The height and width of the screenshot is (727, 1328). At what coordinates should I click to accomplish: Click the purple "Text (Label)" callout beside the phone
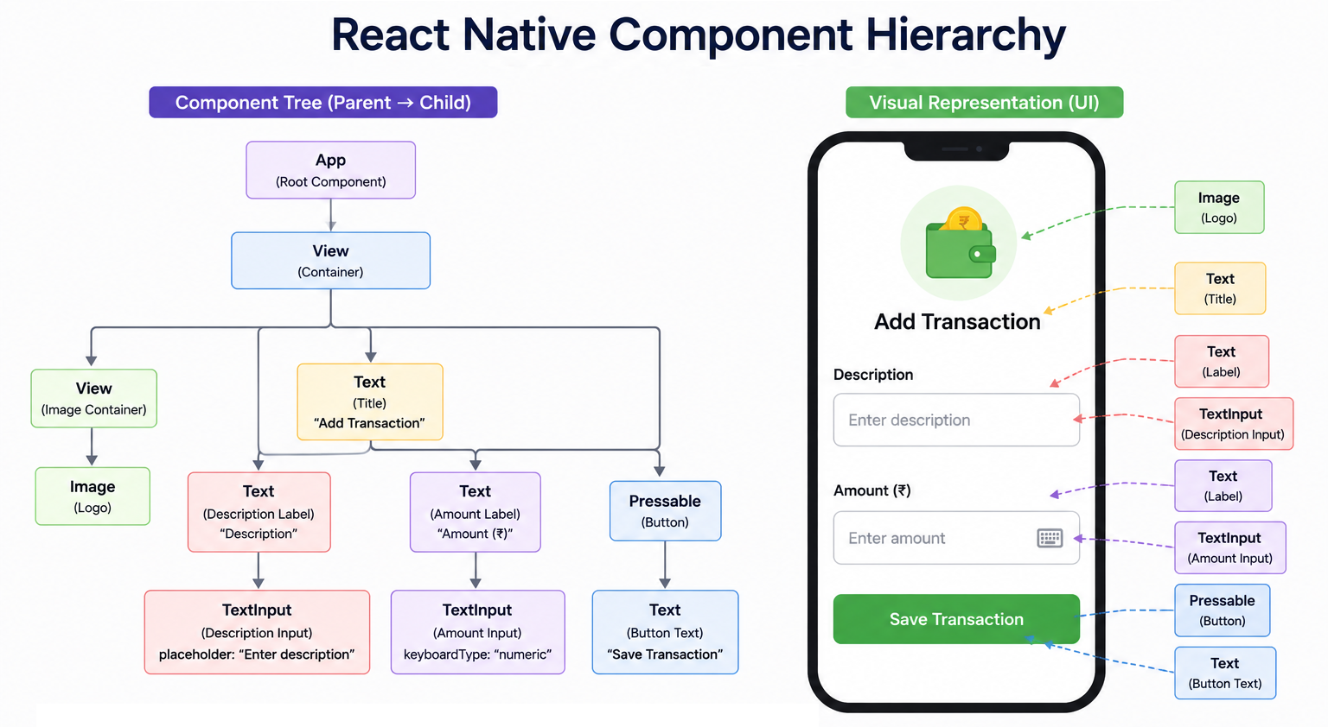[1223, 486]
